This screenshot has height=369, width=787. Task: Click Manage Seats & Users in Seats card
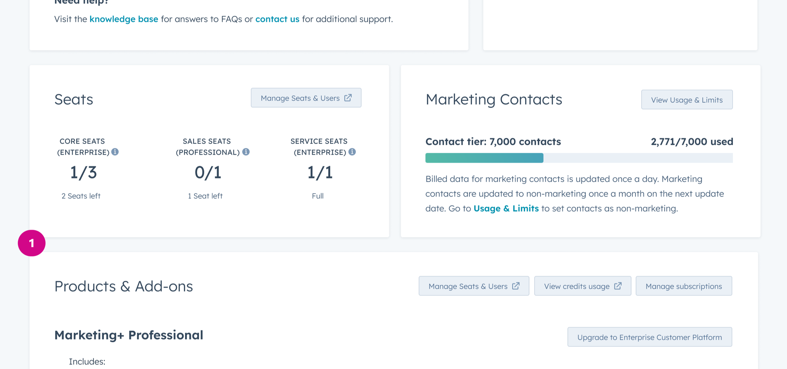coord(300,98)
